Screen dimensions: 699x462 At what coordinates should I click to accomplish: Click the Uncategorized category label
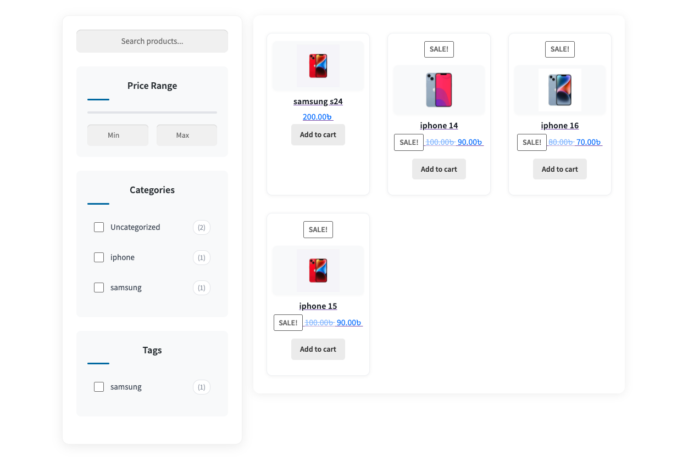[x=135, y=227]
